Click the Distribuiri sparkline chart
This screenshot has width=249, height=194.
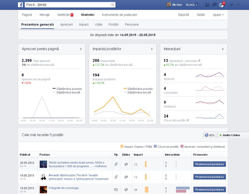(x=210, y=102)
